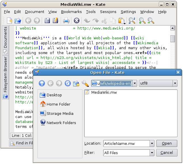Click the Line and Col status bar entry
Screen dimensions: 183x164
22,136
